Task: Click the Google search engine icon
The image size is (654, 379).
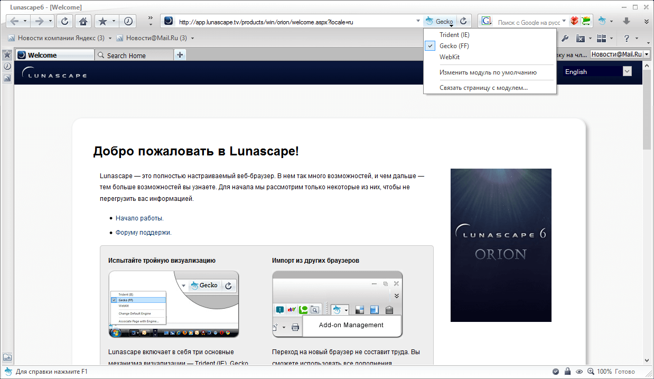Action: coord(486,21)
